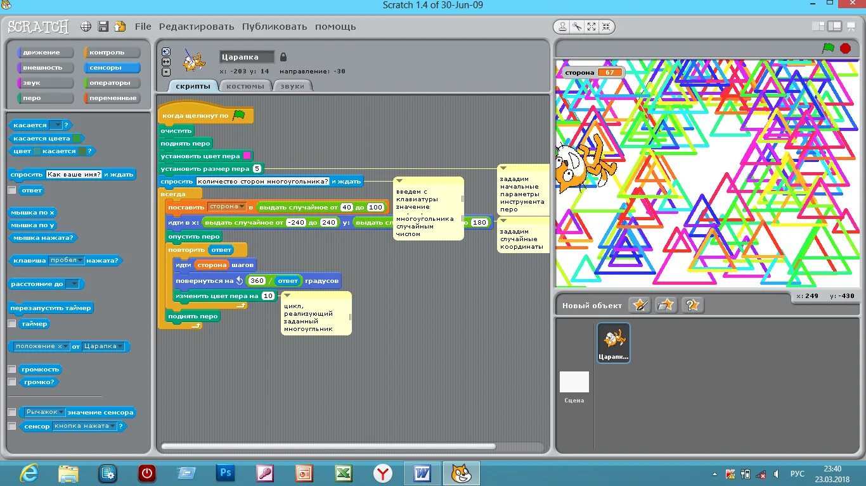Viewport: 866px width, 486px height.
Task: Select the скрипты tab
Action: tap(193, 86)
